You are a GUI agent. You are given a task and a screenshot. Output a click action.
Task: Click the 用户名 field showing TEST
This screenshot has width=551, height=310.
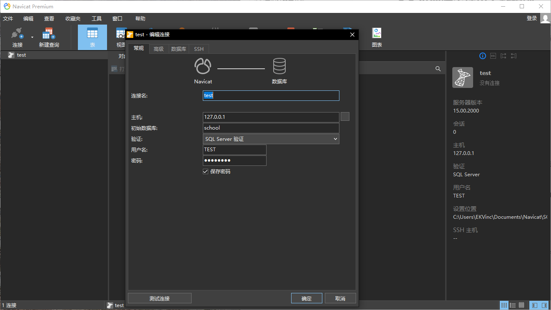(234, 150)
